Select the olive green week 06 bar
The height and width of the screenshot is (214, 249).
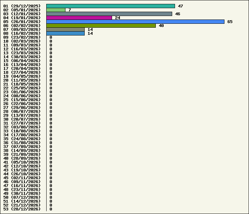coord(101,26)
